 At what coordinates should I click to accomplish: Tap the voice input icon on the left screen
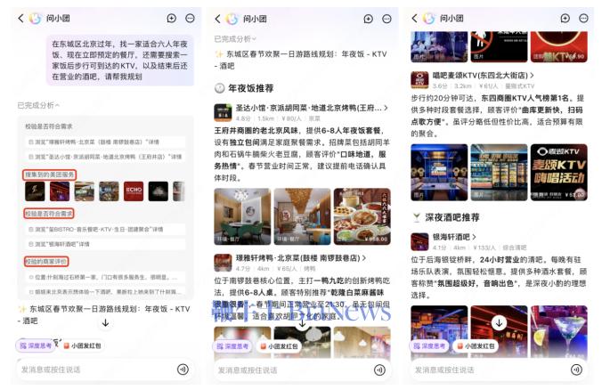click(x=183, y=370)
